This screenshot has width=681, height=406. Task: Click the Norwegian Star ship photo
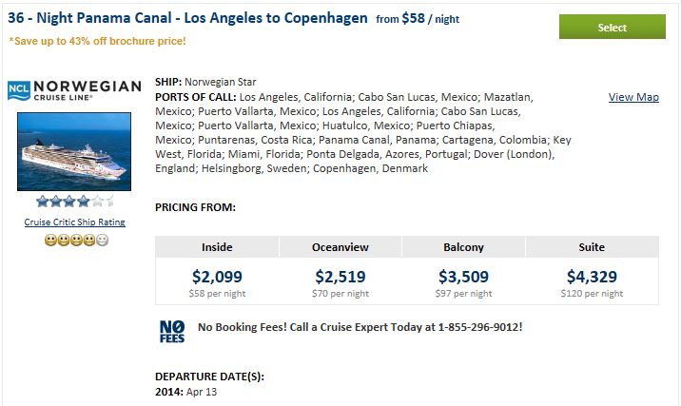(x=74, y=151)
